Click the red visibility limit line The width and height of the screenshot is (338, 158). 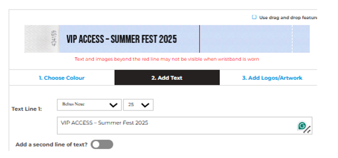(x=199, y=39)
